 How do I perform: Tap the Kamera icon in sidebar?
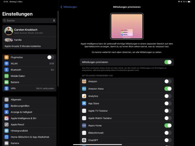point(6,143)
